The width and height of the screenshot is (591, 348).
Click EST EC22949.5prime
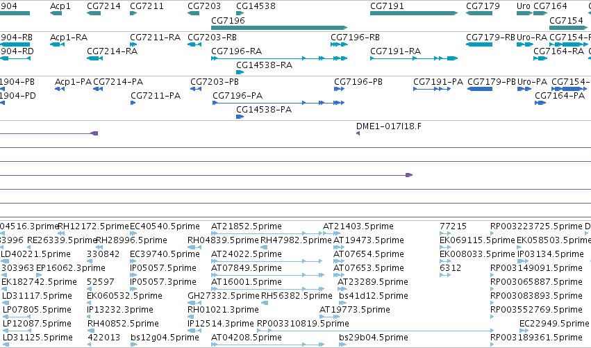(x=554, y=324)
